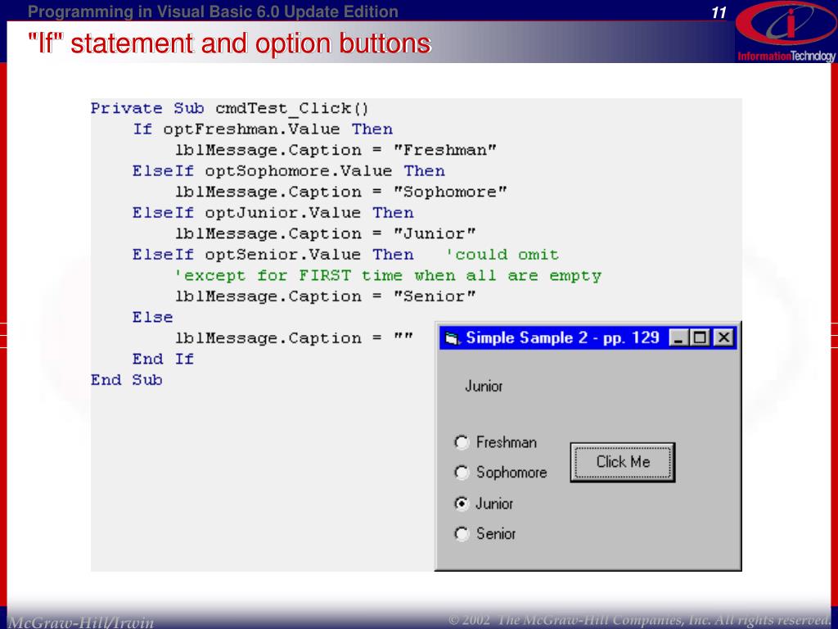This screenshot has width=838, height=629.
Task: Click the line lblMessage.Caption = "Junior"
Action: point(325,233)
